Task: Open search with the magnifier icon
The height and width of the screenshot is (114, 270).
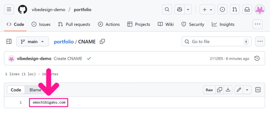Action: [167, 10]
